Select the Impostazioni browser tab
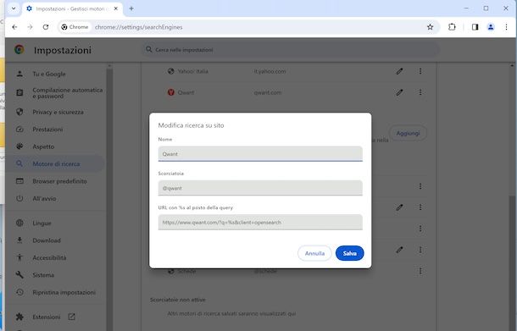 pyautogui.click(x=73, y=9)
